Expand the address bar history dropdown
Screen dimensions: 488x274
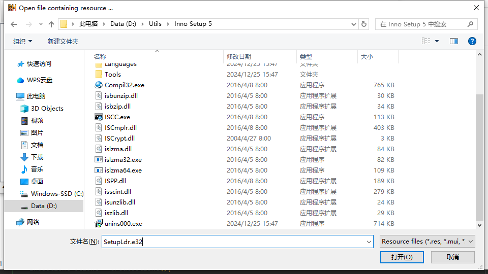[x=354, y=24]
